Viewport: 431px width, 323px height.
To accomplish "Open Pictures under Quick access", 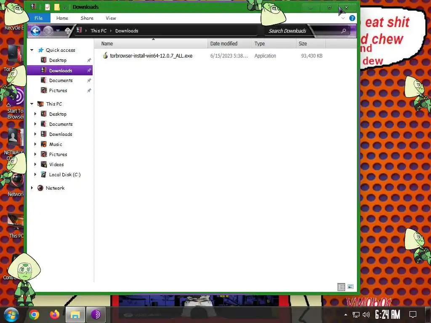I will coord(58,90).
